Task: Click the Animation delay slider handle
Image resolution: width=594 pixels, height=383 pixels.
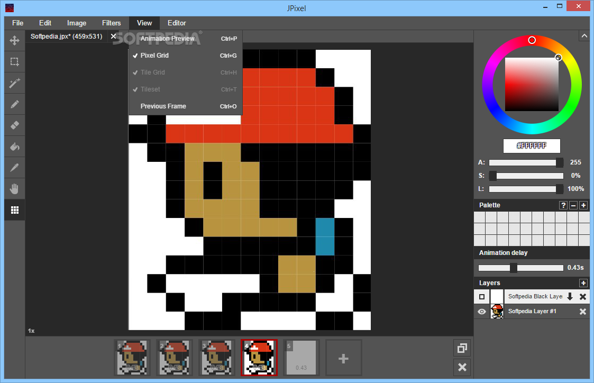Action: (x=513, y=268)
